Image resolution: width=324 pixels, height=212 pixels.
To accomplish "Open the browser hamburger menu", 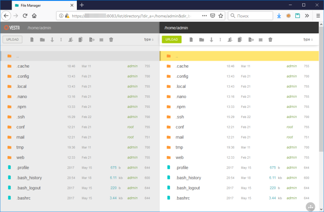I will point(318,16).
